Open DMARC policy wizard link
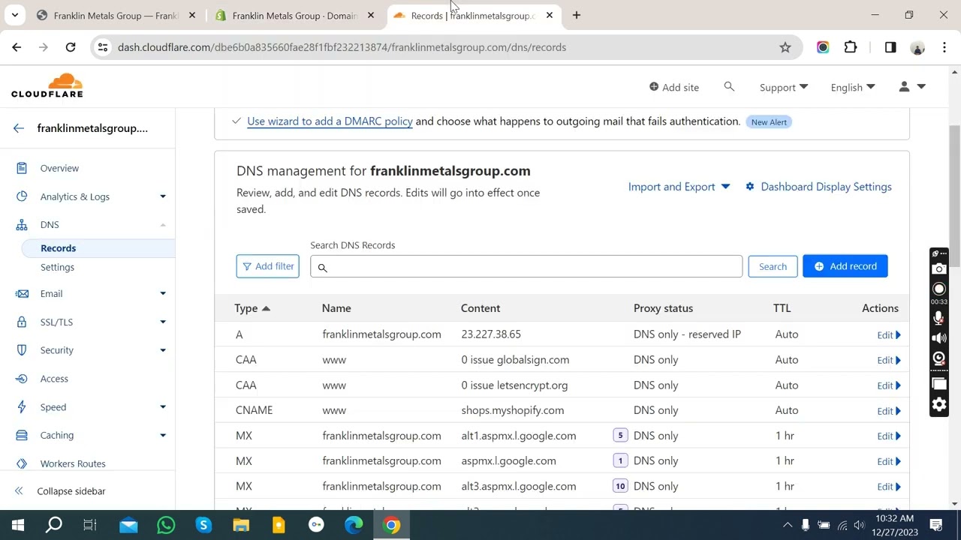Viewport: 961px width, 540px height. pos(330,121)
